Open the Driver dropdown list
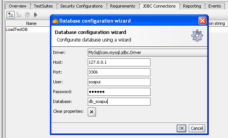 click(147, 52)
